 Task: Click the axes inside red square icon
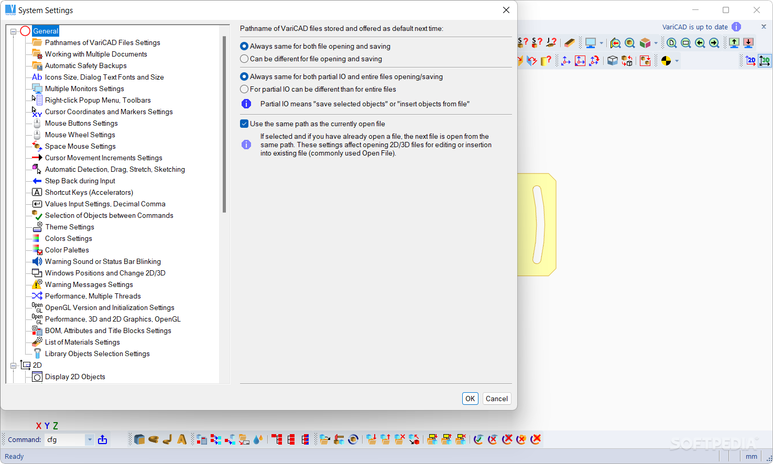[580, 61]
